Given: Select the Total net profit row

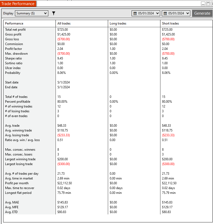Looking at the screenshot, I should [108, 30].
